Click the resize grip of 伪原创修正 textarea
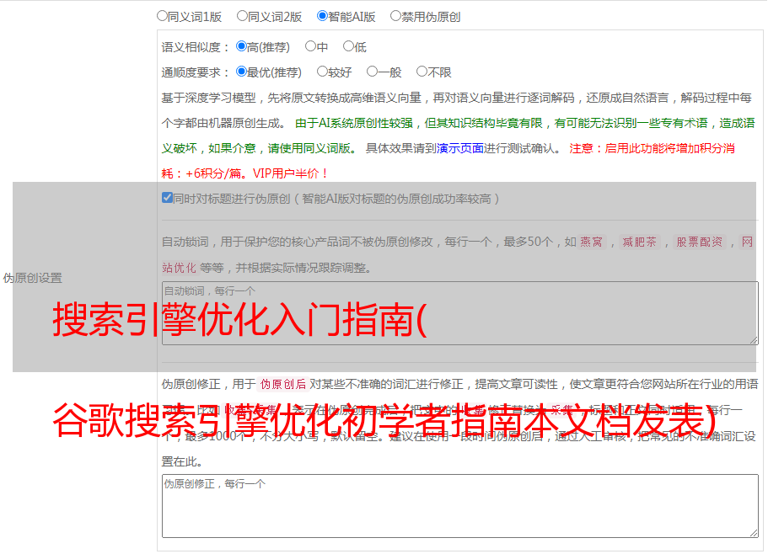 tap(754, 533)
